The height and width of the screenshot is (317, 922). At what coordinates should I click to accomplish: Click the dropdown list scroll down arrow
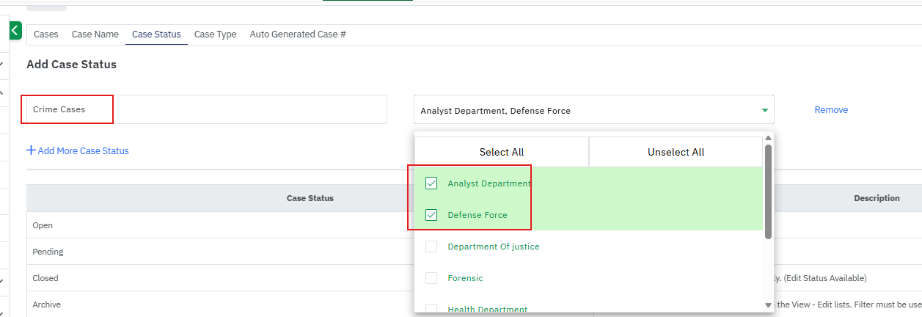tap(768, 305)
